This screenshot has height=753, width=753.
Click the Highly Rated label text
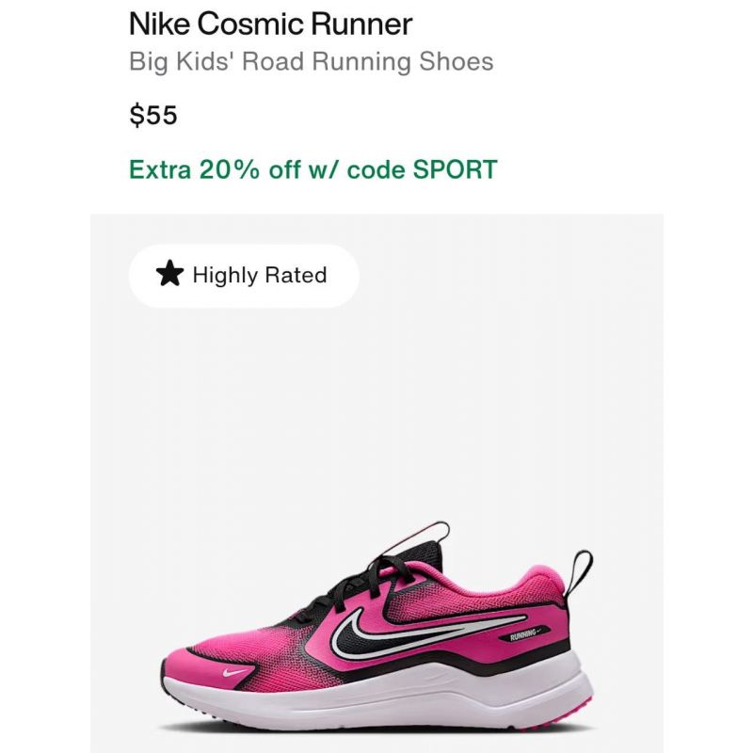tap(260, 275)
